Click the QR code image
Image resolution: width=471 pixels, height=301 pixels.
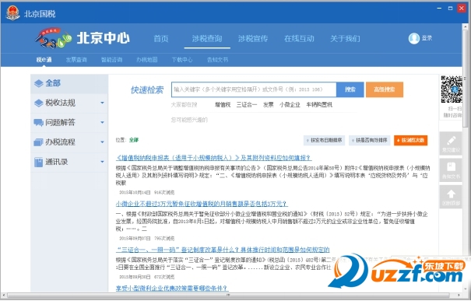click(452, 89)
